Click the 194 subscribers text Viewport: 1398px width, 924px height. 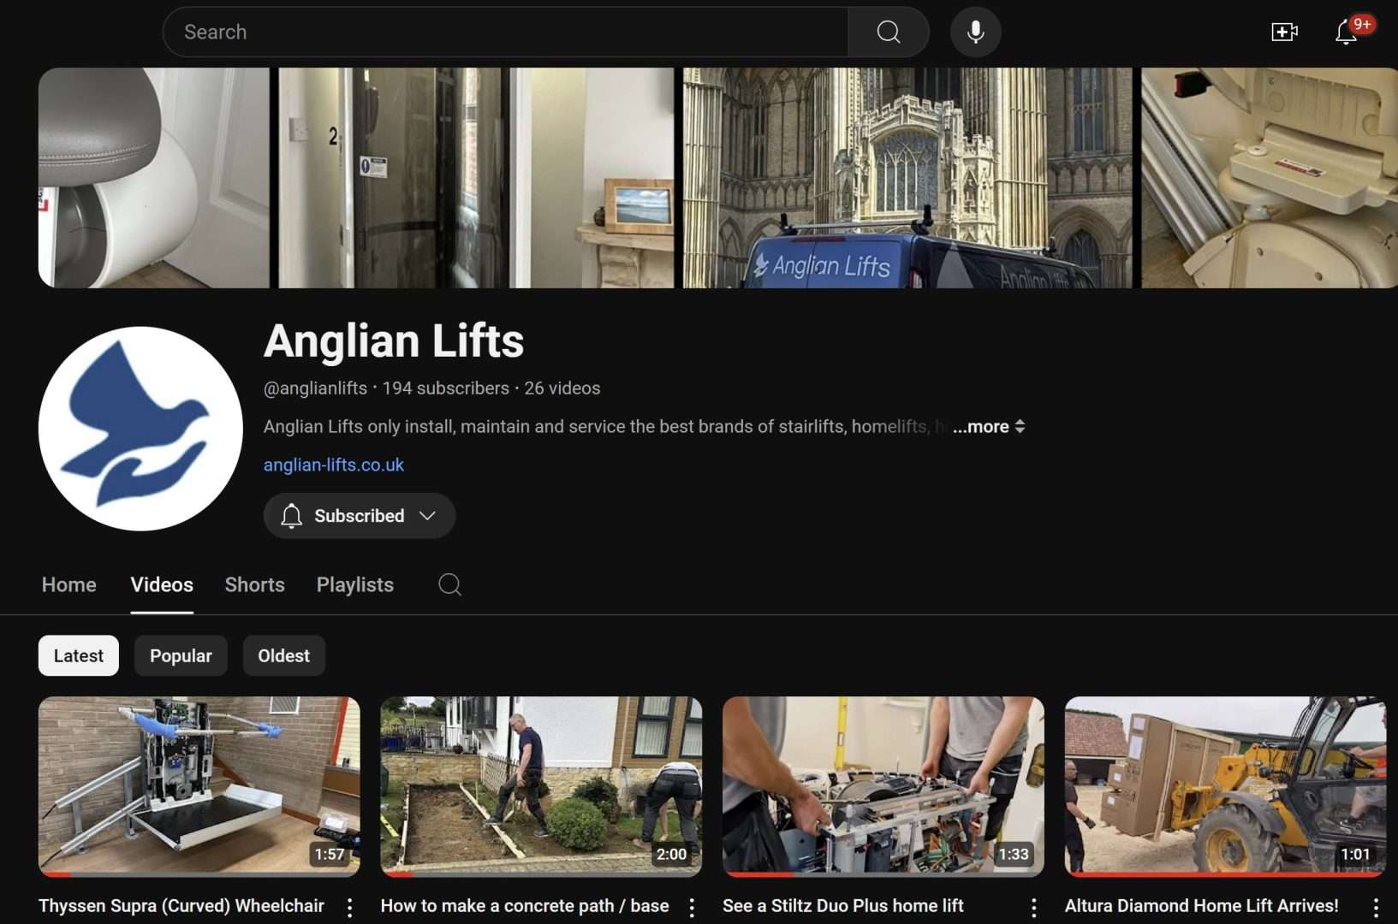[446, 388]
